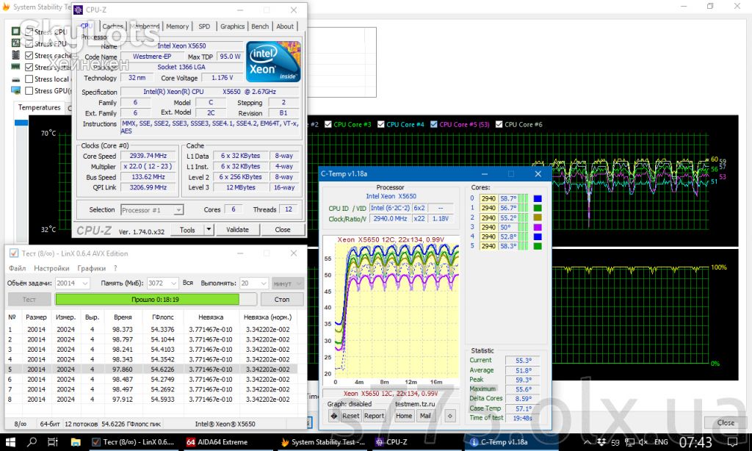Viewport: 752px width, 451px height.
Task: Open the notification center icon in the tray
Action: point(732,442)
